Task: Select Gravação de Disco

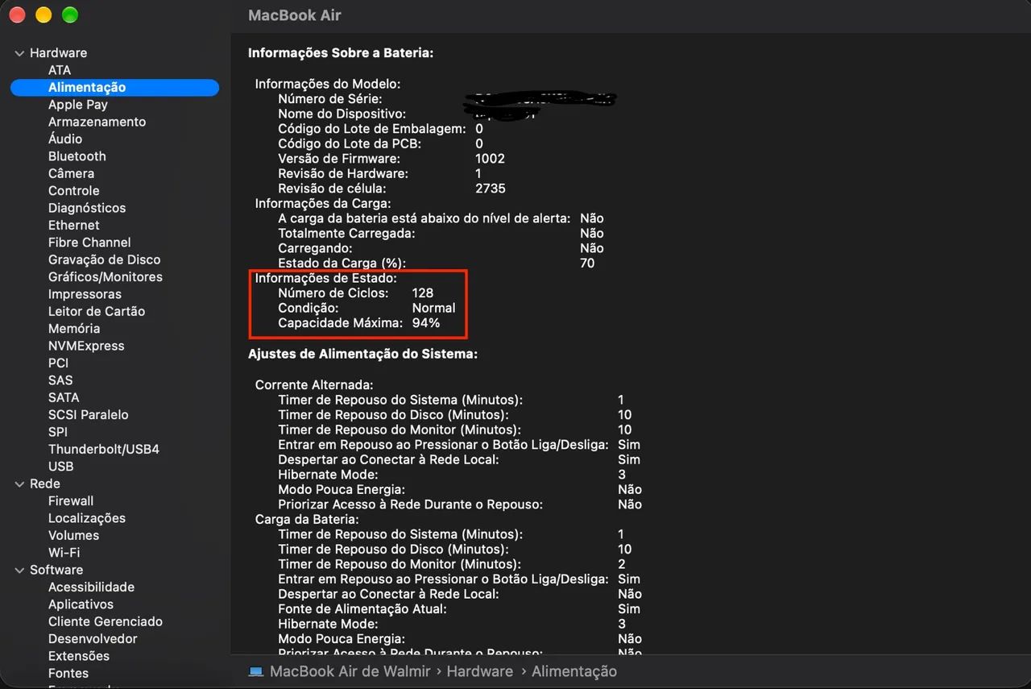Action: [105, 259]
